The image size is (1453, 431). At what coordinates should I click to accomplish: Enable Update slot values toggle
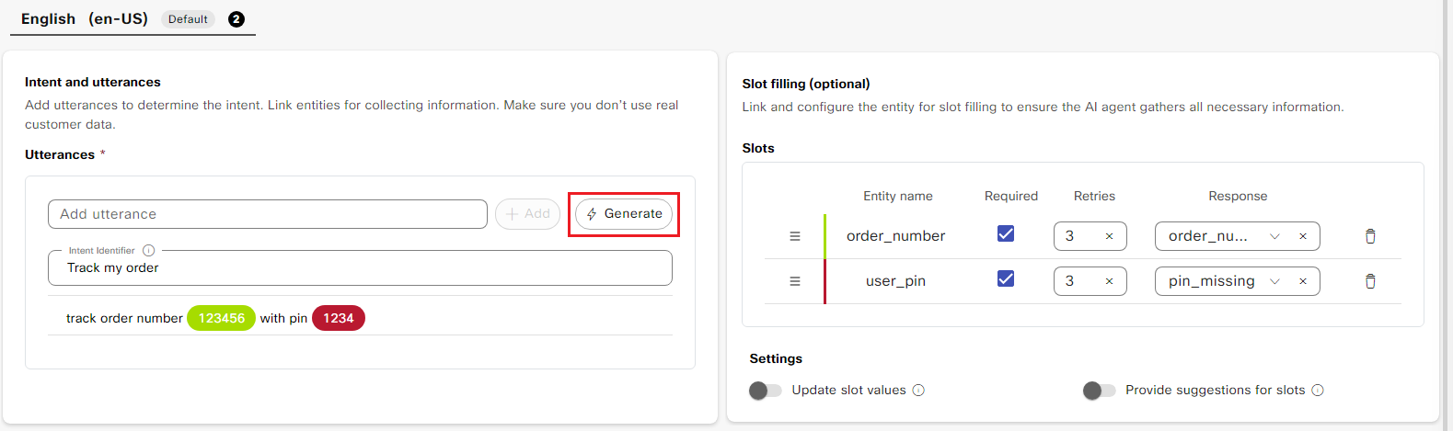(x=765, y=391)
